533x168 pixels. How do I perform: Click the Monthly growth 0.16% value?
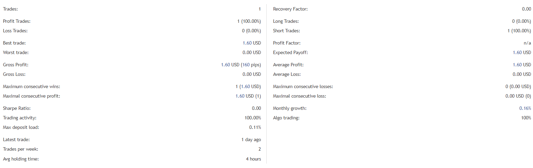[x=526, y=108]
